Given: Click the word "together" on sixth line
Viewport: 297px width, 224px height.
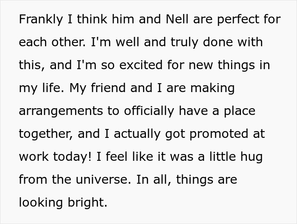Looking at the screenshot, I should pos(45,134).
